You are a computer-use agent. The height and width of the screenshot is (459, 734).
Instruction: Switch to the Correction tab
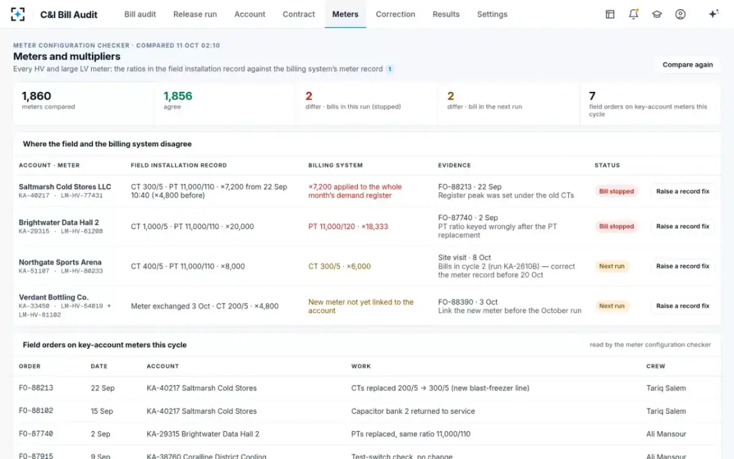(395, 14)
